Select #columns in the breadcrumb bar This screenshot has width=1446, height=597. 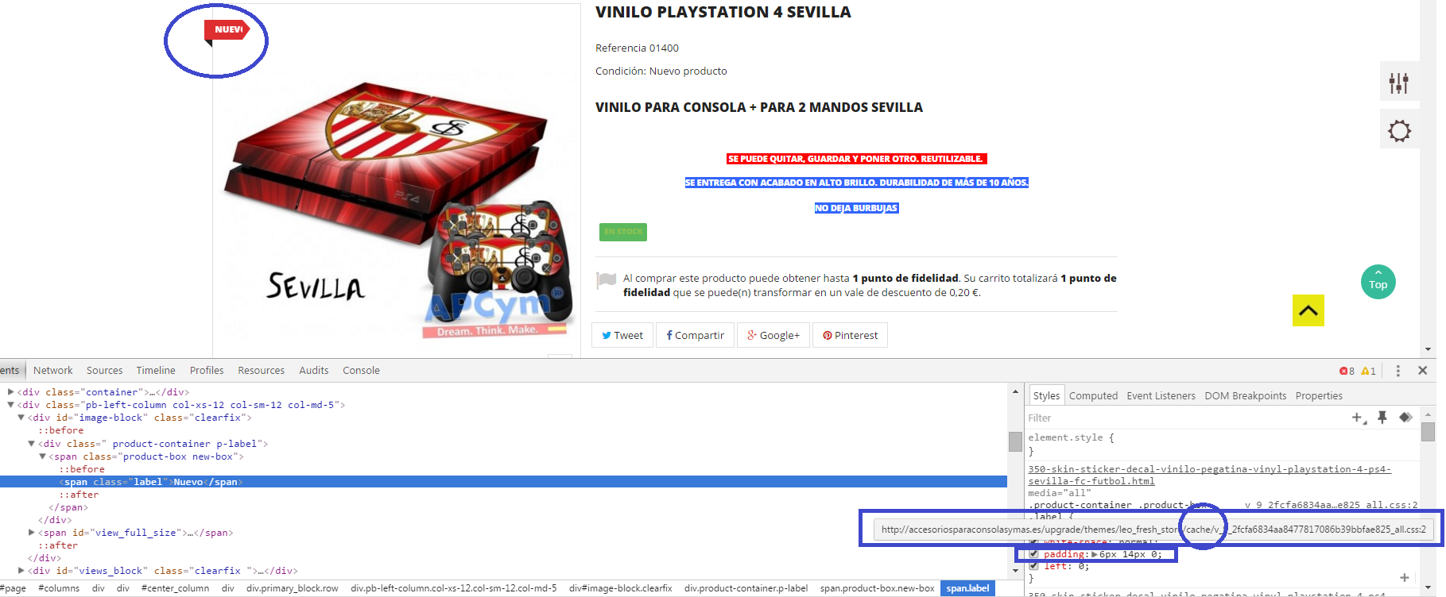tap(59, 588)
